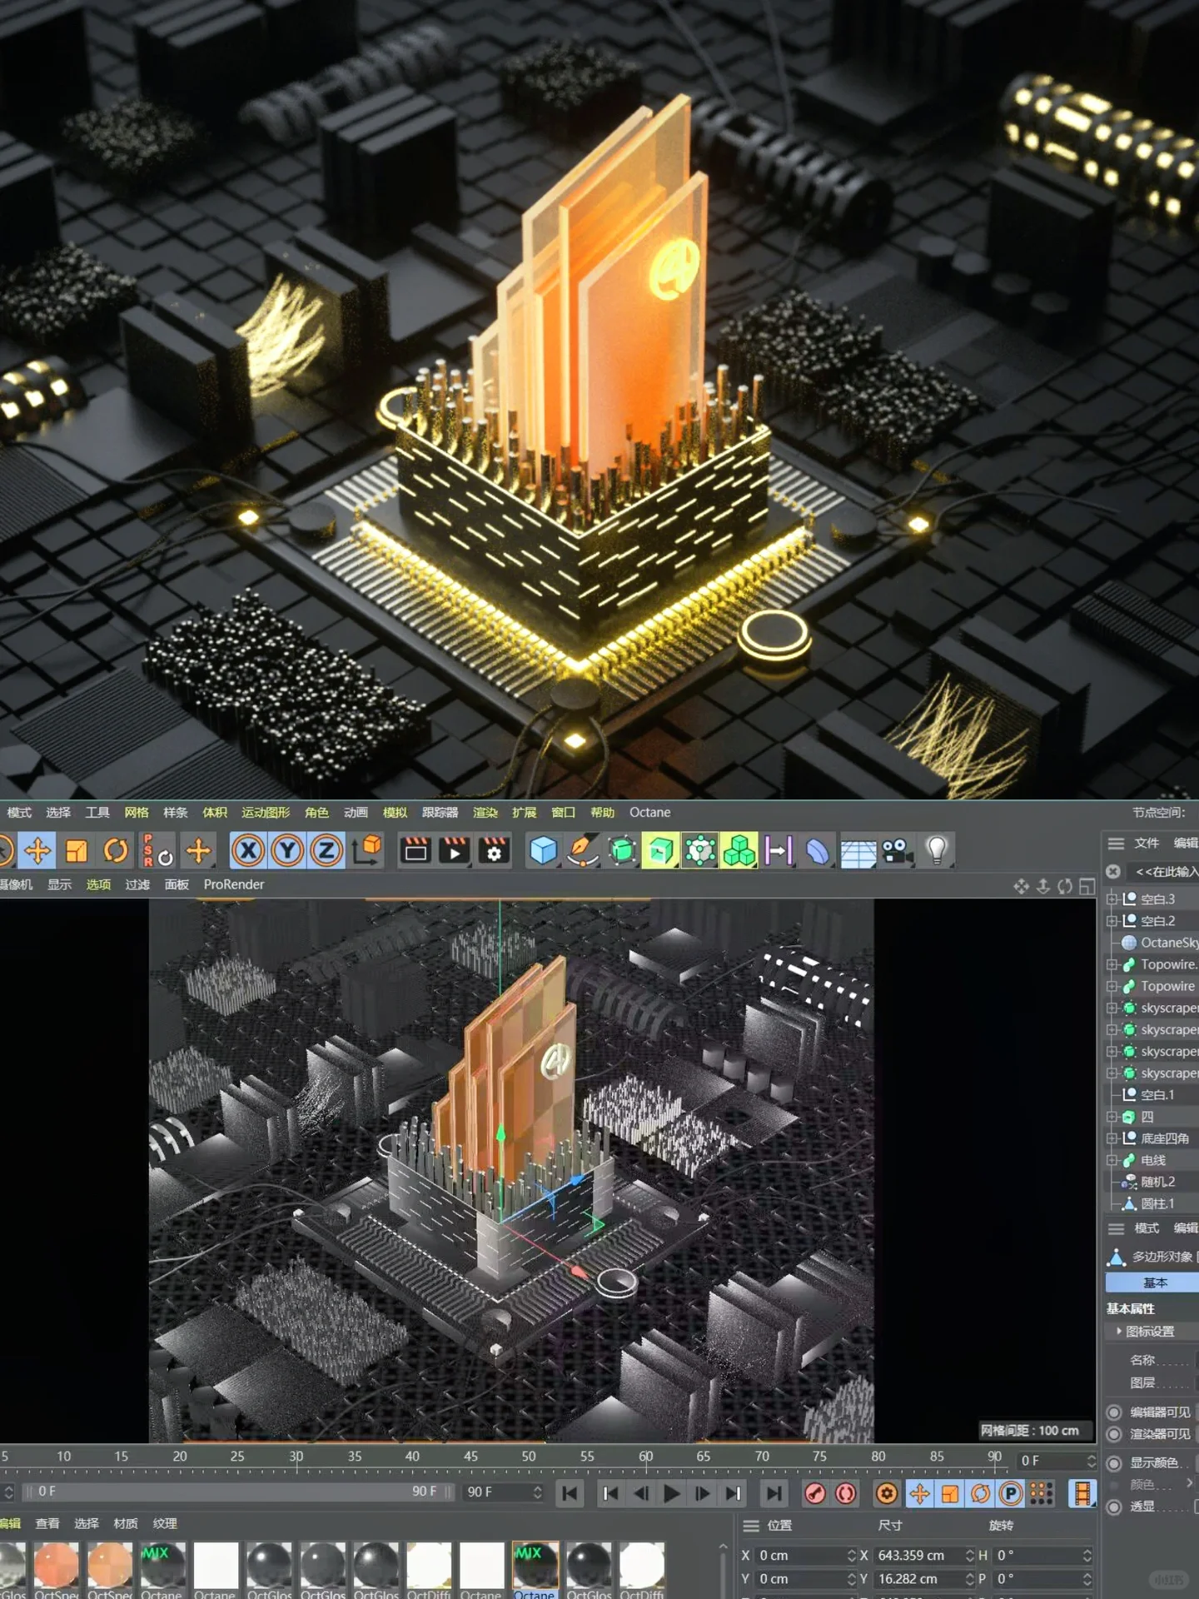
Task: Click Render View clapperboard icon
Action: (x=415, y=850)
